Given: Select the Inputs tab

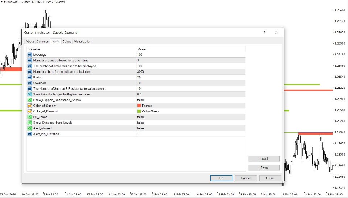Looking at the screenshot, I should click(x=55, y=41).
